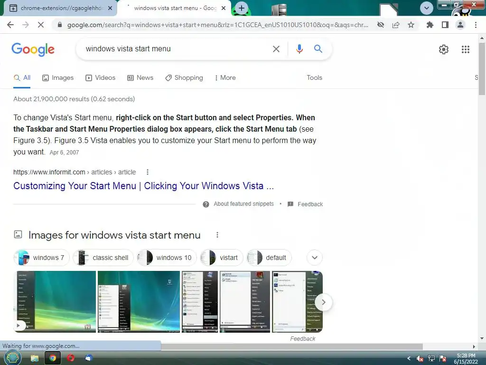Image resolution: width=486 pixels, height=365 pixels.
Task: Start voice search with the microphone
Action: click(299, 49)
